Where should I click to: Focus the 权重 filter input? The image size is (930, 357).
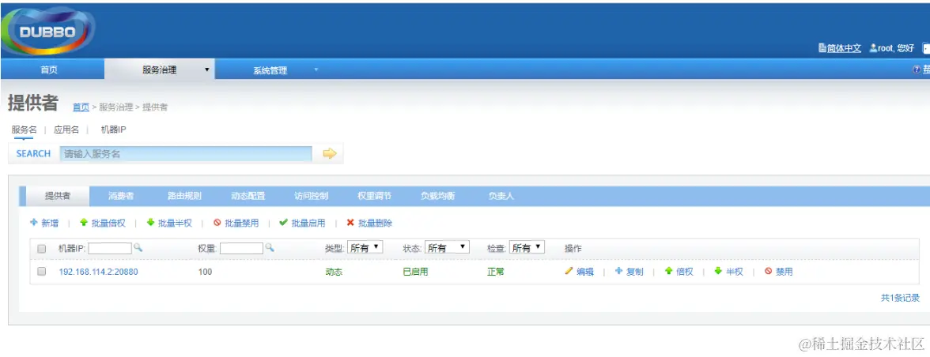pyautogui.click(x=241, y=248)
